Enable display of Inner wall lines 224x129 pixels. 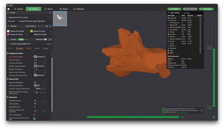pos(200,18)
